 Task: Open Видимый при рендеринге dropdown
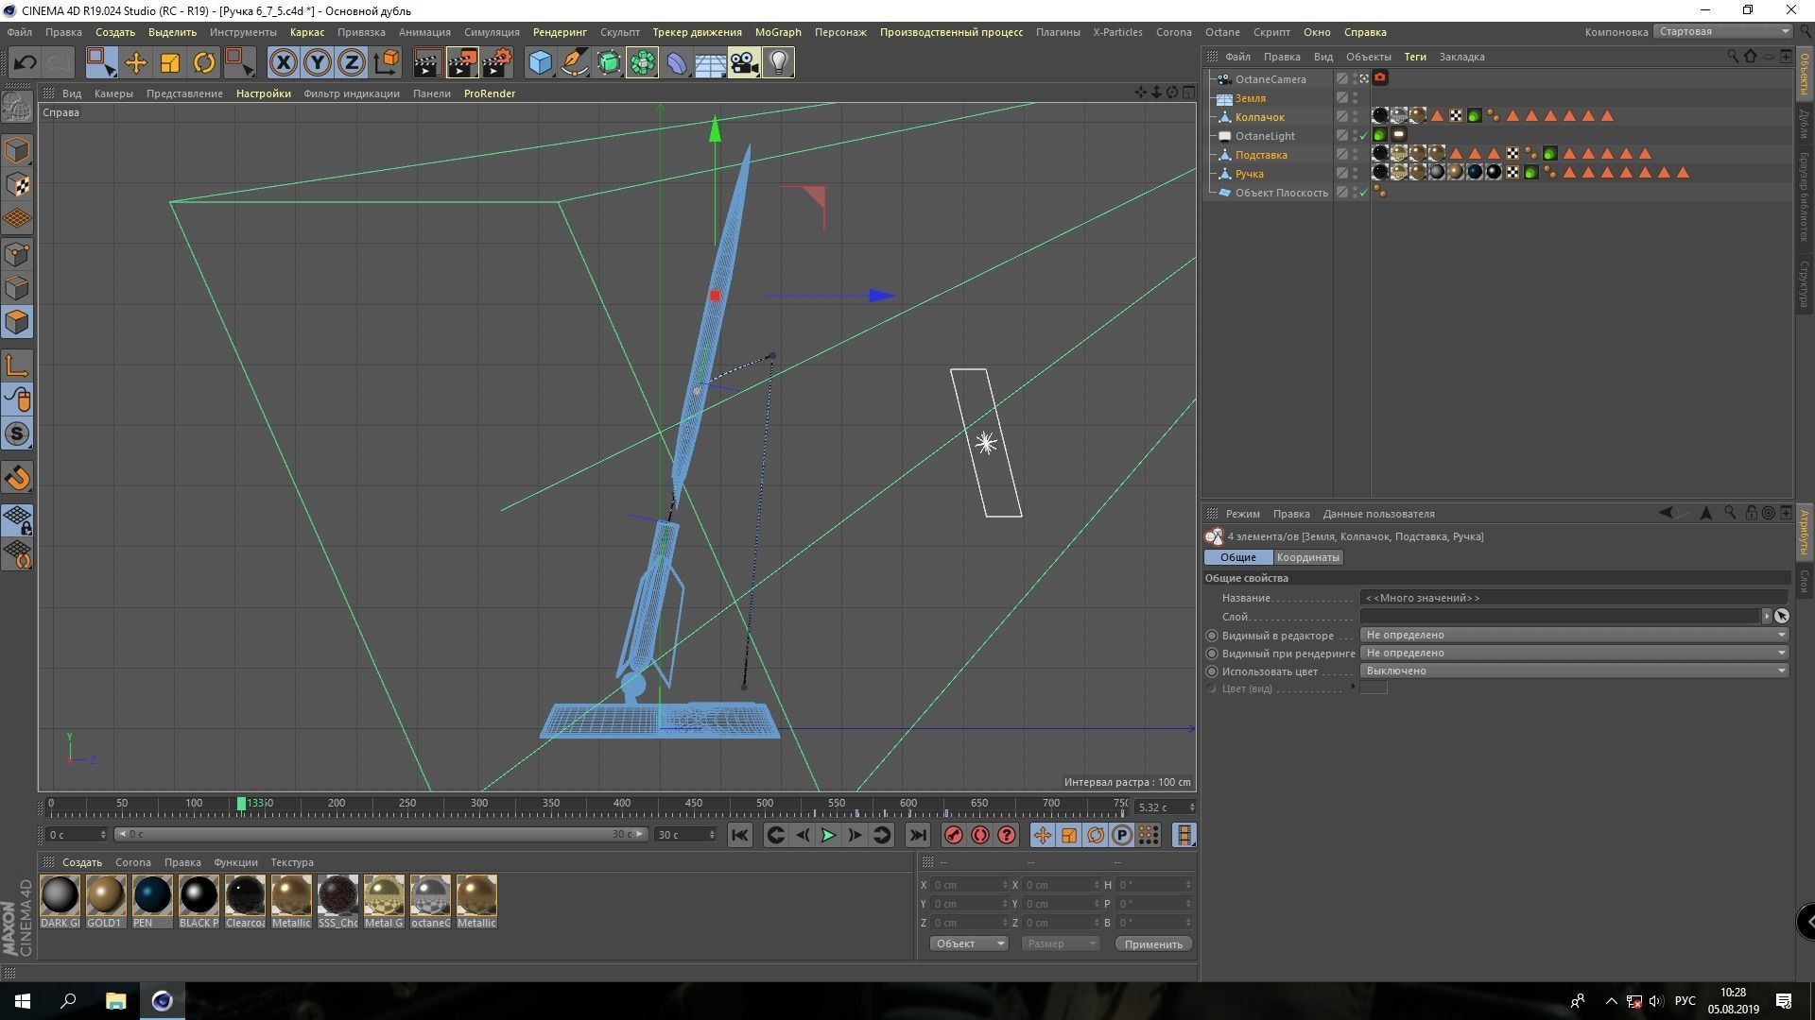pyautogui.click(x=1574, y=653)
